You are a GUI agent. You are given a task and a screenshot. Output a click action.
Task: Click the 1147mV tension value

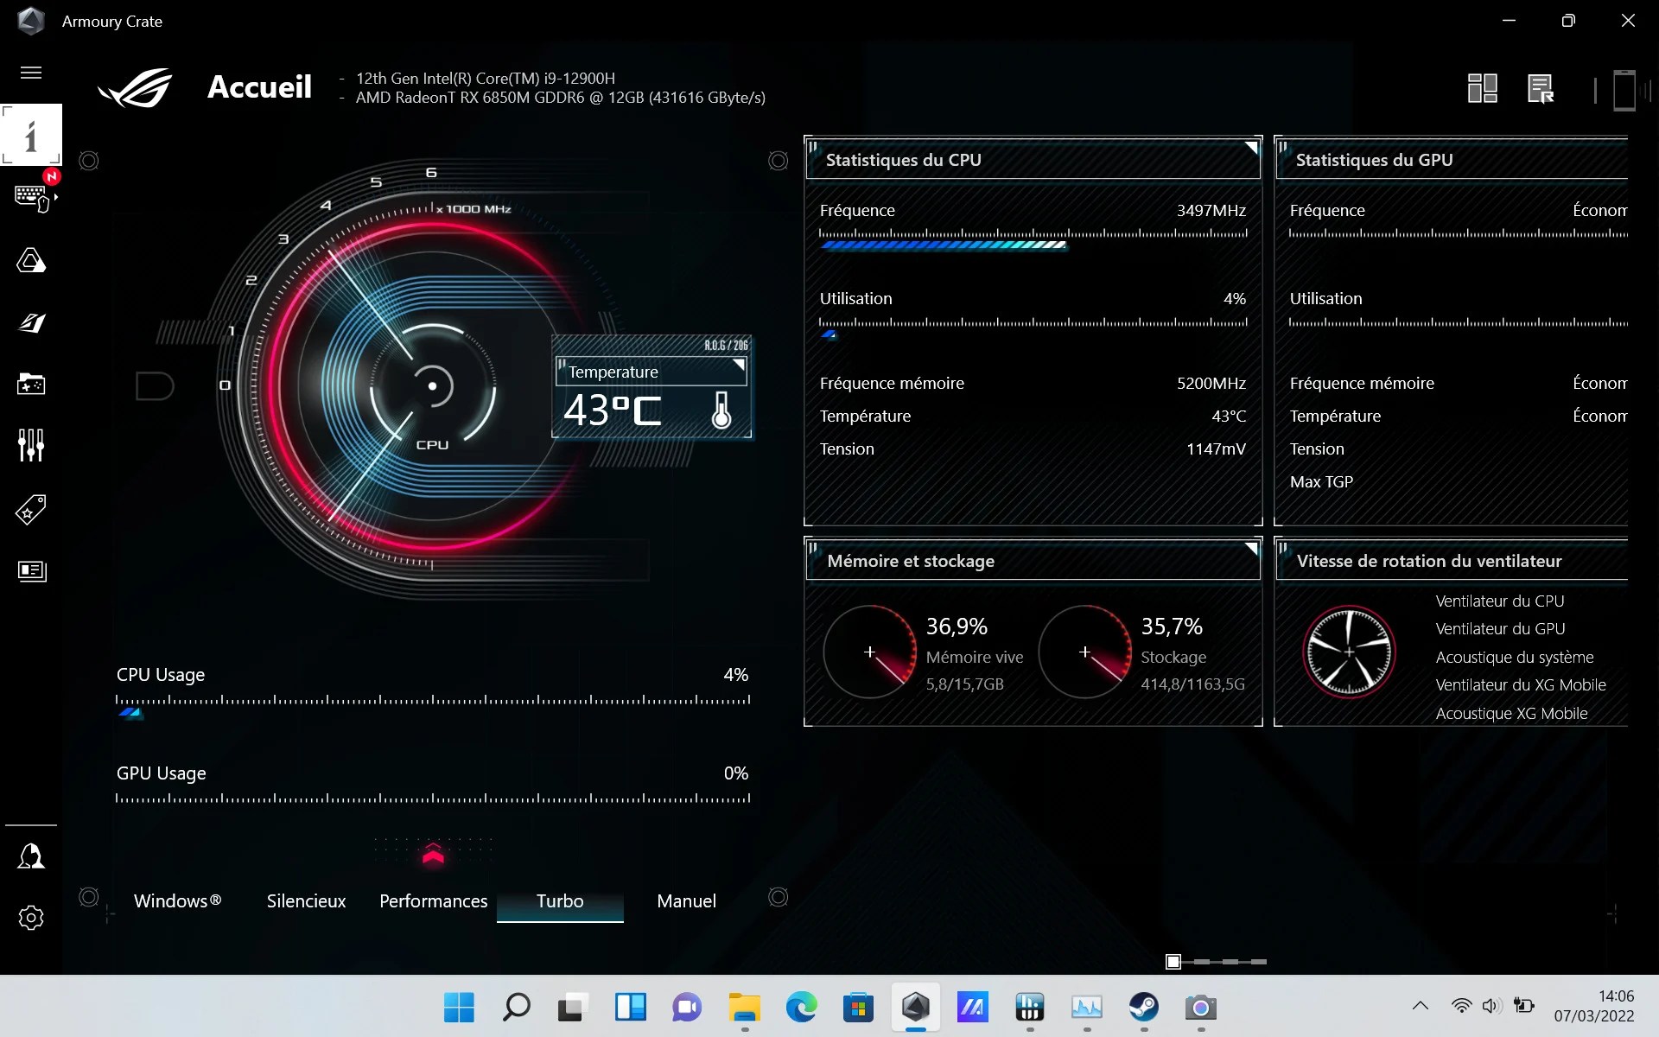1216,449
